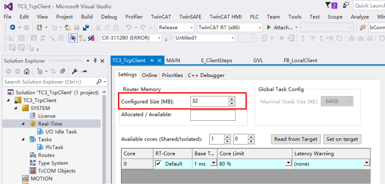The width and height of the screenshot is (385, 184).
Task: Switch to the C++ Debugger tab
Action: 206,75
